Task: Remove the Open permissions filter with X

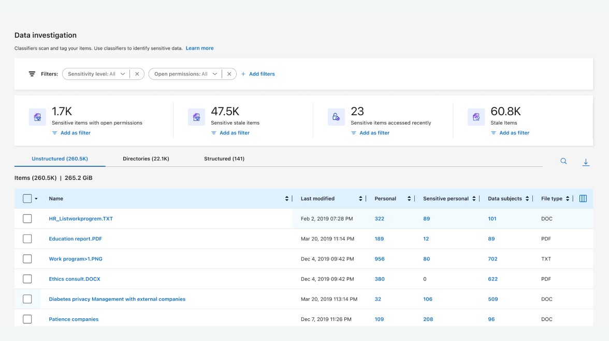Action: (x=229, y=74)
